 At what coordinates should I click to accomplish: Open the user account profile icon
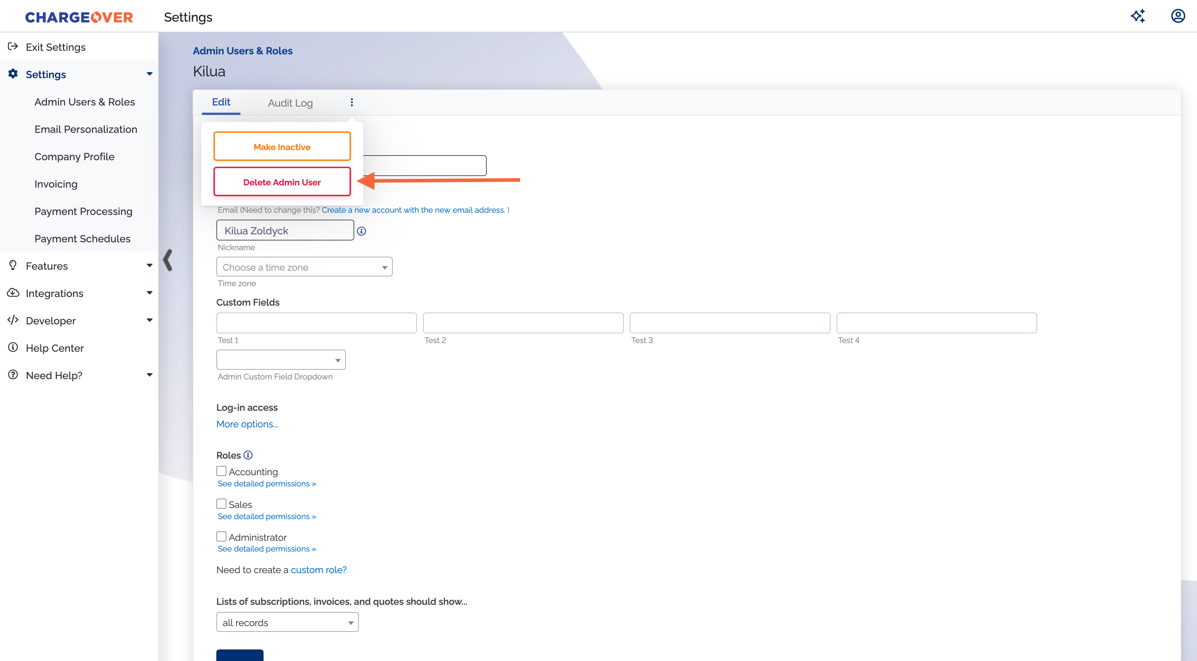(x=1178, y=16)
